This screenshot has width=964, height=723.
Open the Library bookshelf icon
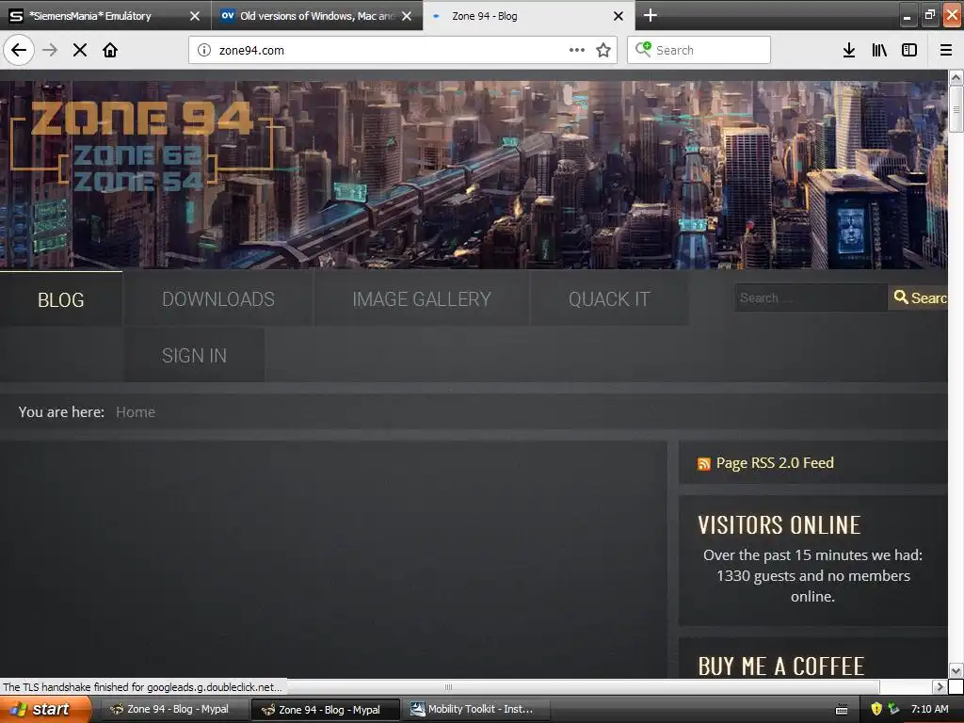tap(879, 50)
